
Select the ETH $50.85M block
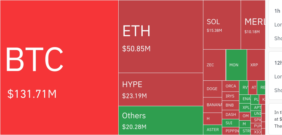161,37
